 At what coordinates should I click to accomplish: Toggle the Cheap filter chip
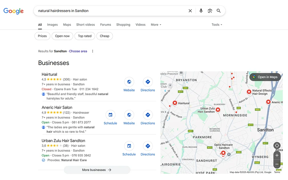[105, 36]
